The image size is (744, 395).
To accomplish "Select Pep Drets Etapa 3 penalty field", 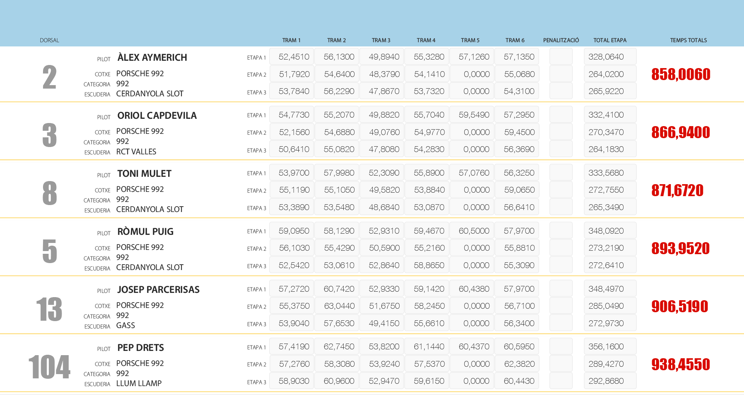I will pyautogui.click(x=561, y=381).
